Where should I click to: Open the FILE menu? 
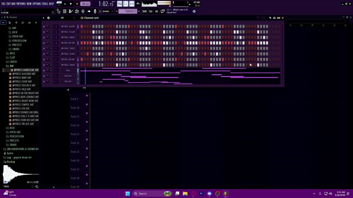(3, 4)
